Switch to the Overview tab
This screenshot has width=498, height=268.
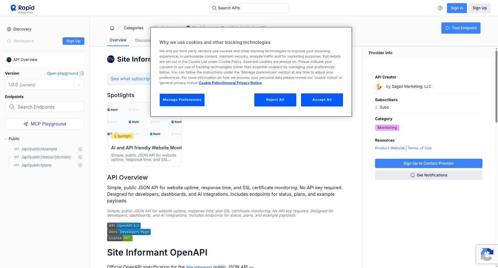[118, 40]
